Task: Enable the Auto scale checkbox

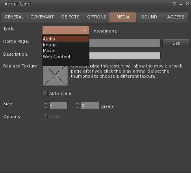Action: coord(45,94)
